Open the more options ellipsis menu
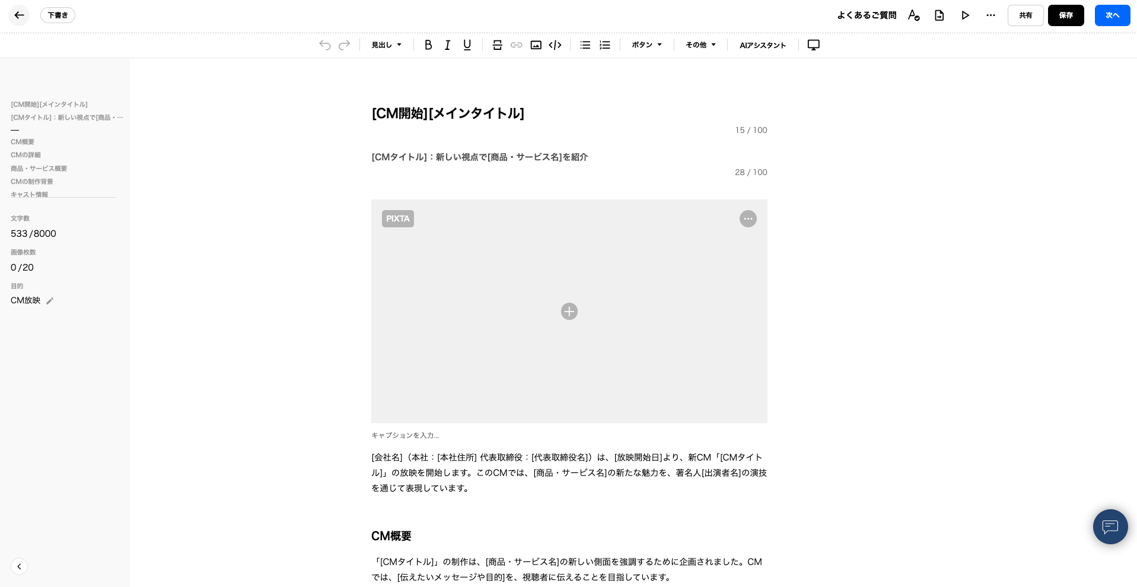1137x587 pixels. (991, 15)
